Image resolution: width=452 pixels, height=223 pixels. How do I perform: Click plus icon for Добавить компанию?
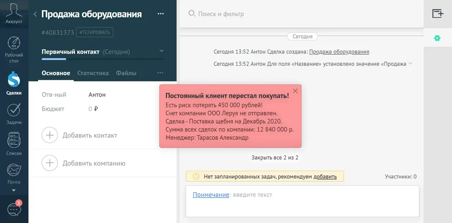coord(50,163)
